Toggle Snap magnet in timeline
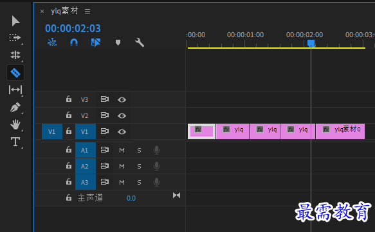Image resolution: width=375 pixels, height=232 pixels. click(74, 42)
